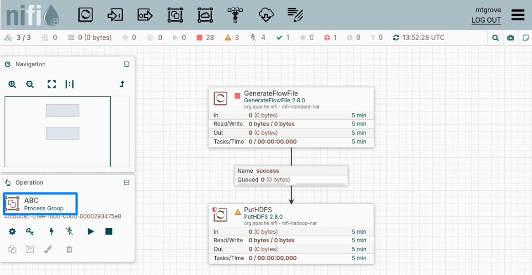Click the nifi logo

(32, 15)
